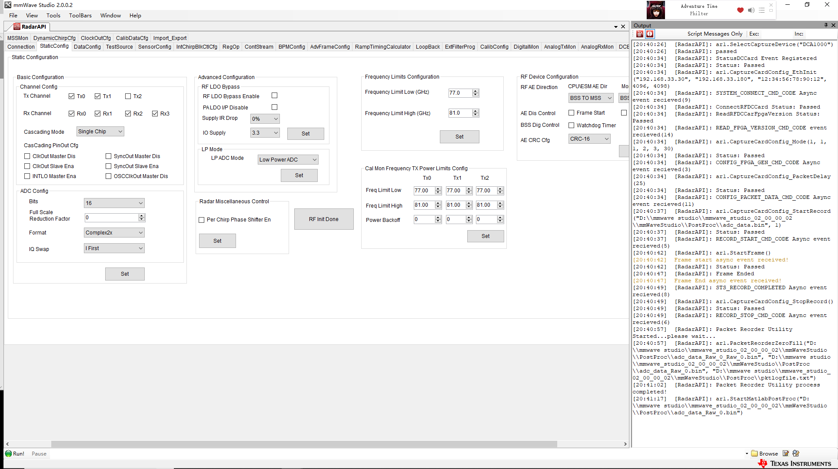Open the playlist icon in music widget

(x=762, y=10)
